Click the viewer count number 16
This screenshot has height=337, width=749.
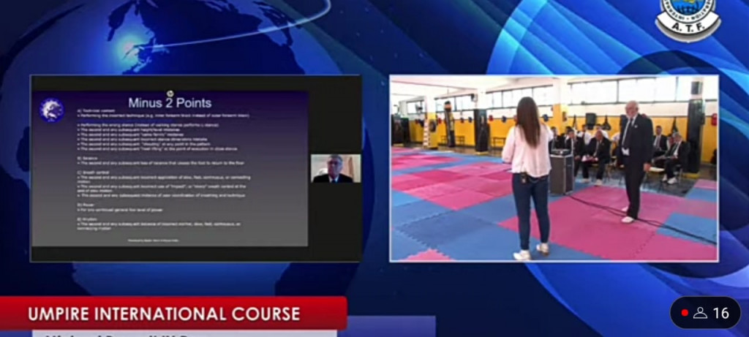tap(720, 313)
